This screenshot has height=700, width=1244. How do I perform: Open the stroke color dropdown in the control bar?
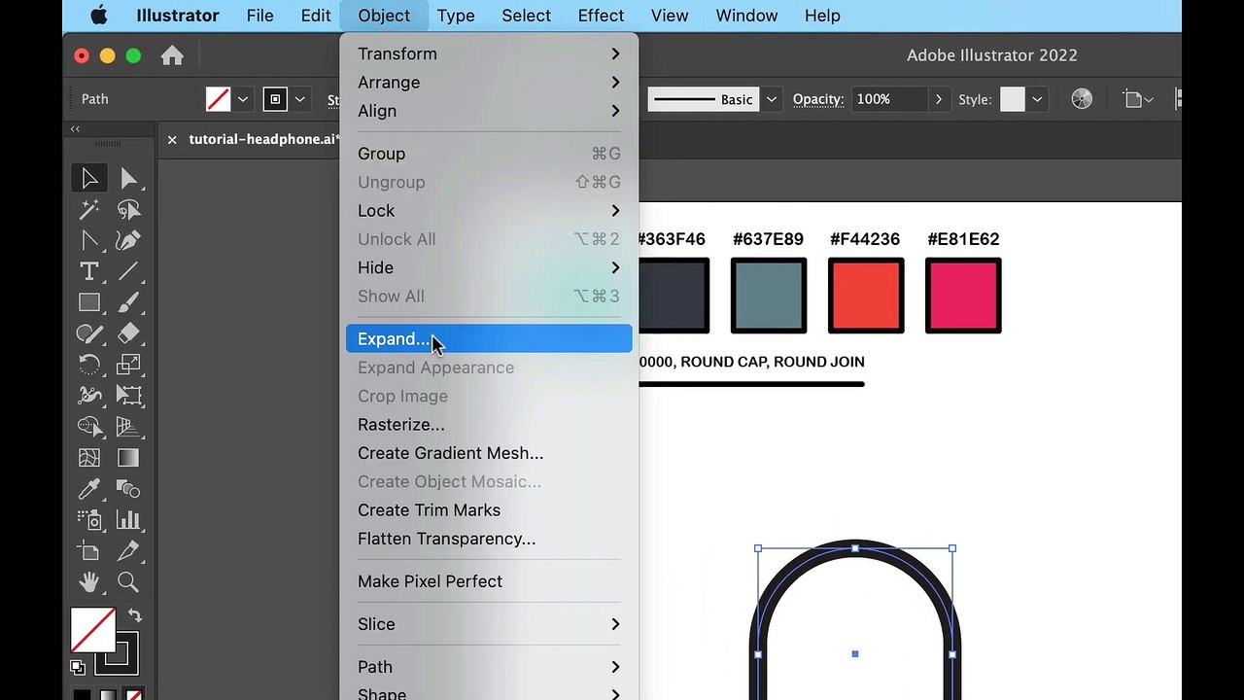coord(299,99)
